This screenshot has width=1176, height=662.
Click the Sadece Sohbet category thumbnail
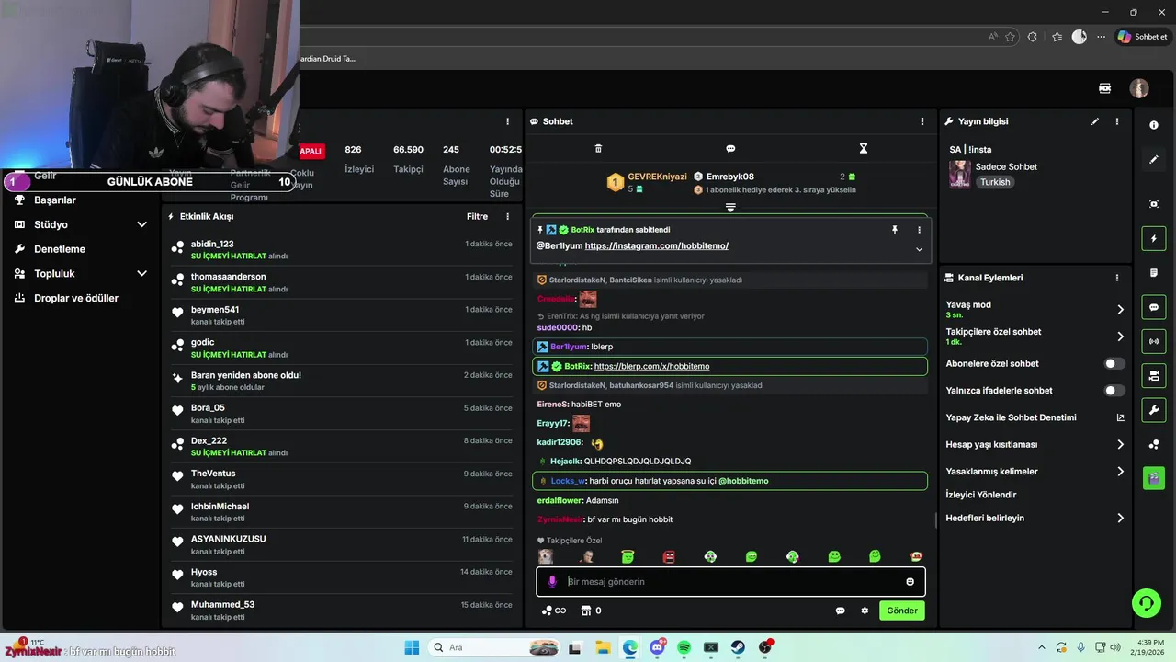pyautogui.click(x=960, y=175)
